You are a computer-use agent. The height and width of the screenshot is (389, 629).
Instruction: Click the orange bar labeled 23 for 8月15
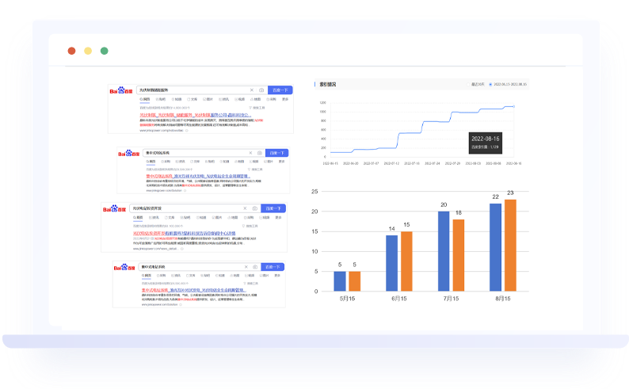510,246
